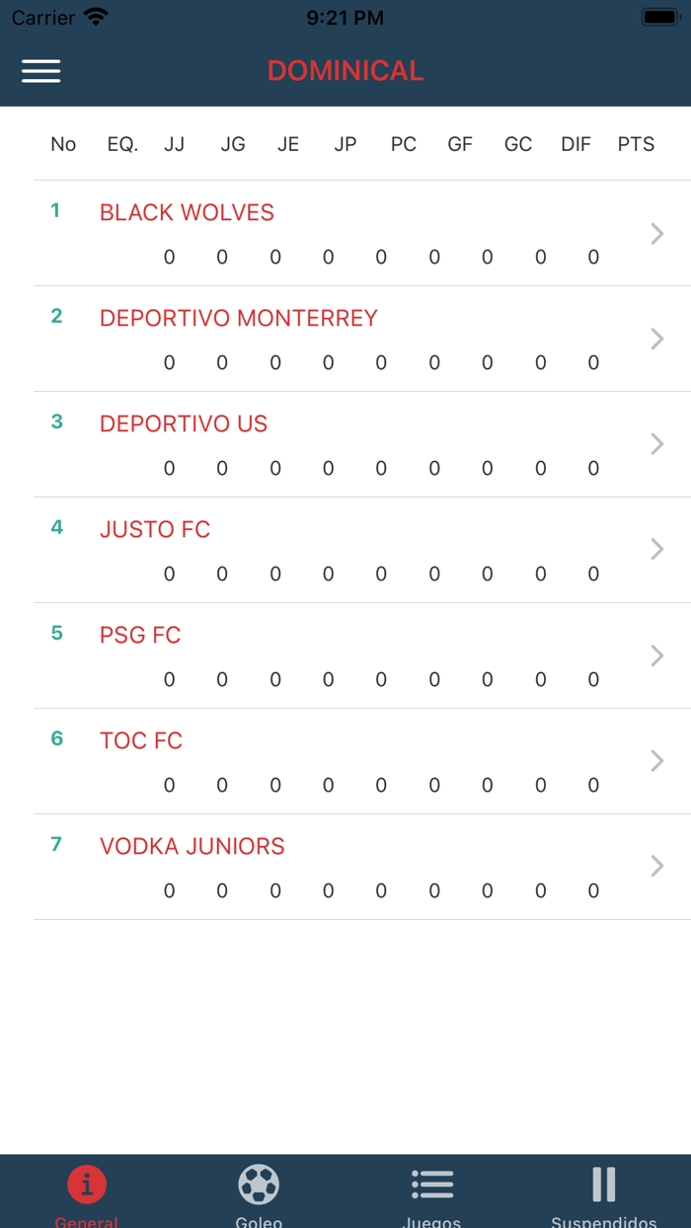Tap the chevron next to PSG FC
The width and height of the screenshot is (691, 1228).
655,654
